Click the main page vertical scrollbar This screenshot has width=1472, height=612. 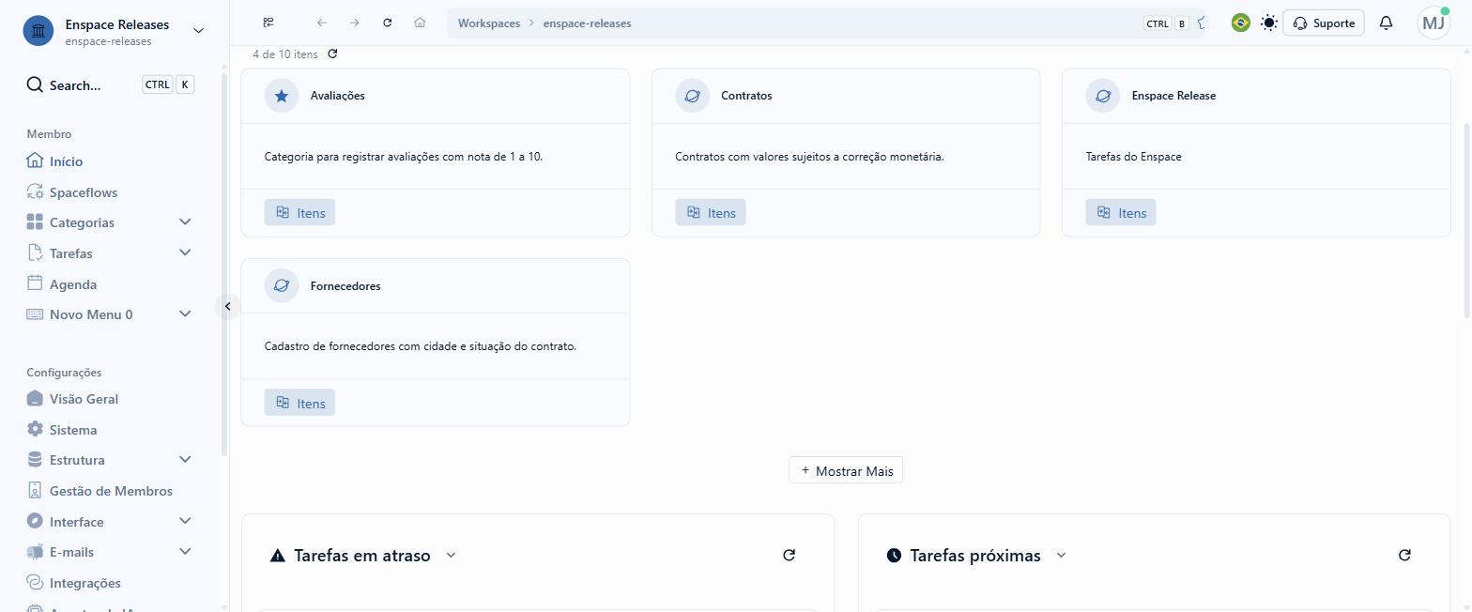[1467, 221]
